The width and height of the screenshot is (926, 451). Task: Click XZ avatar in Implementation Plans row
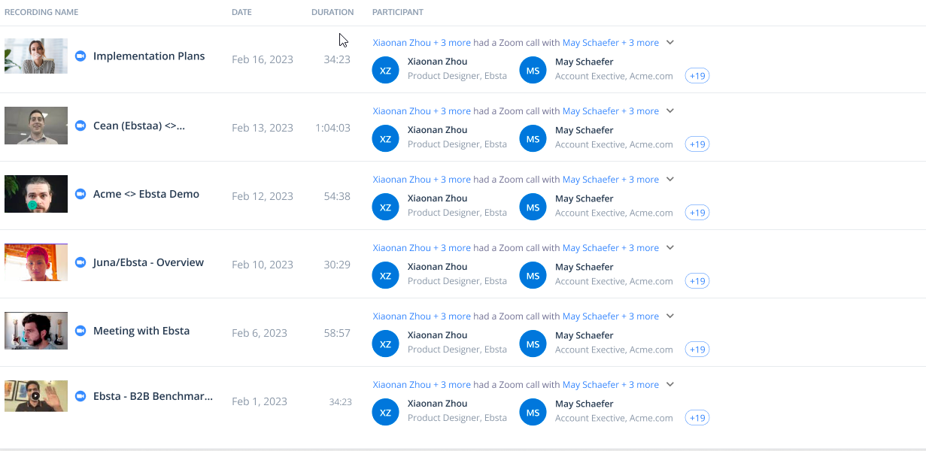tap(385, 70)
